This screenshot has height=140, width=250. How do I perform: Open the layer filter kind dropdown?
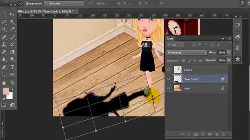[x=175, y=45]
